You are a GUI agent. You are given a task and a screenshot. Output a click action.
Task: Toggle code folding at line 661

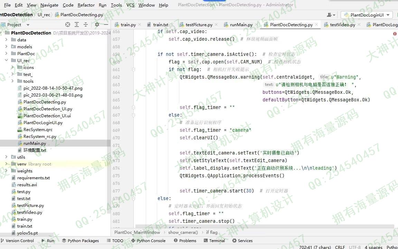133,69
